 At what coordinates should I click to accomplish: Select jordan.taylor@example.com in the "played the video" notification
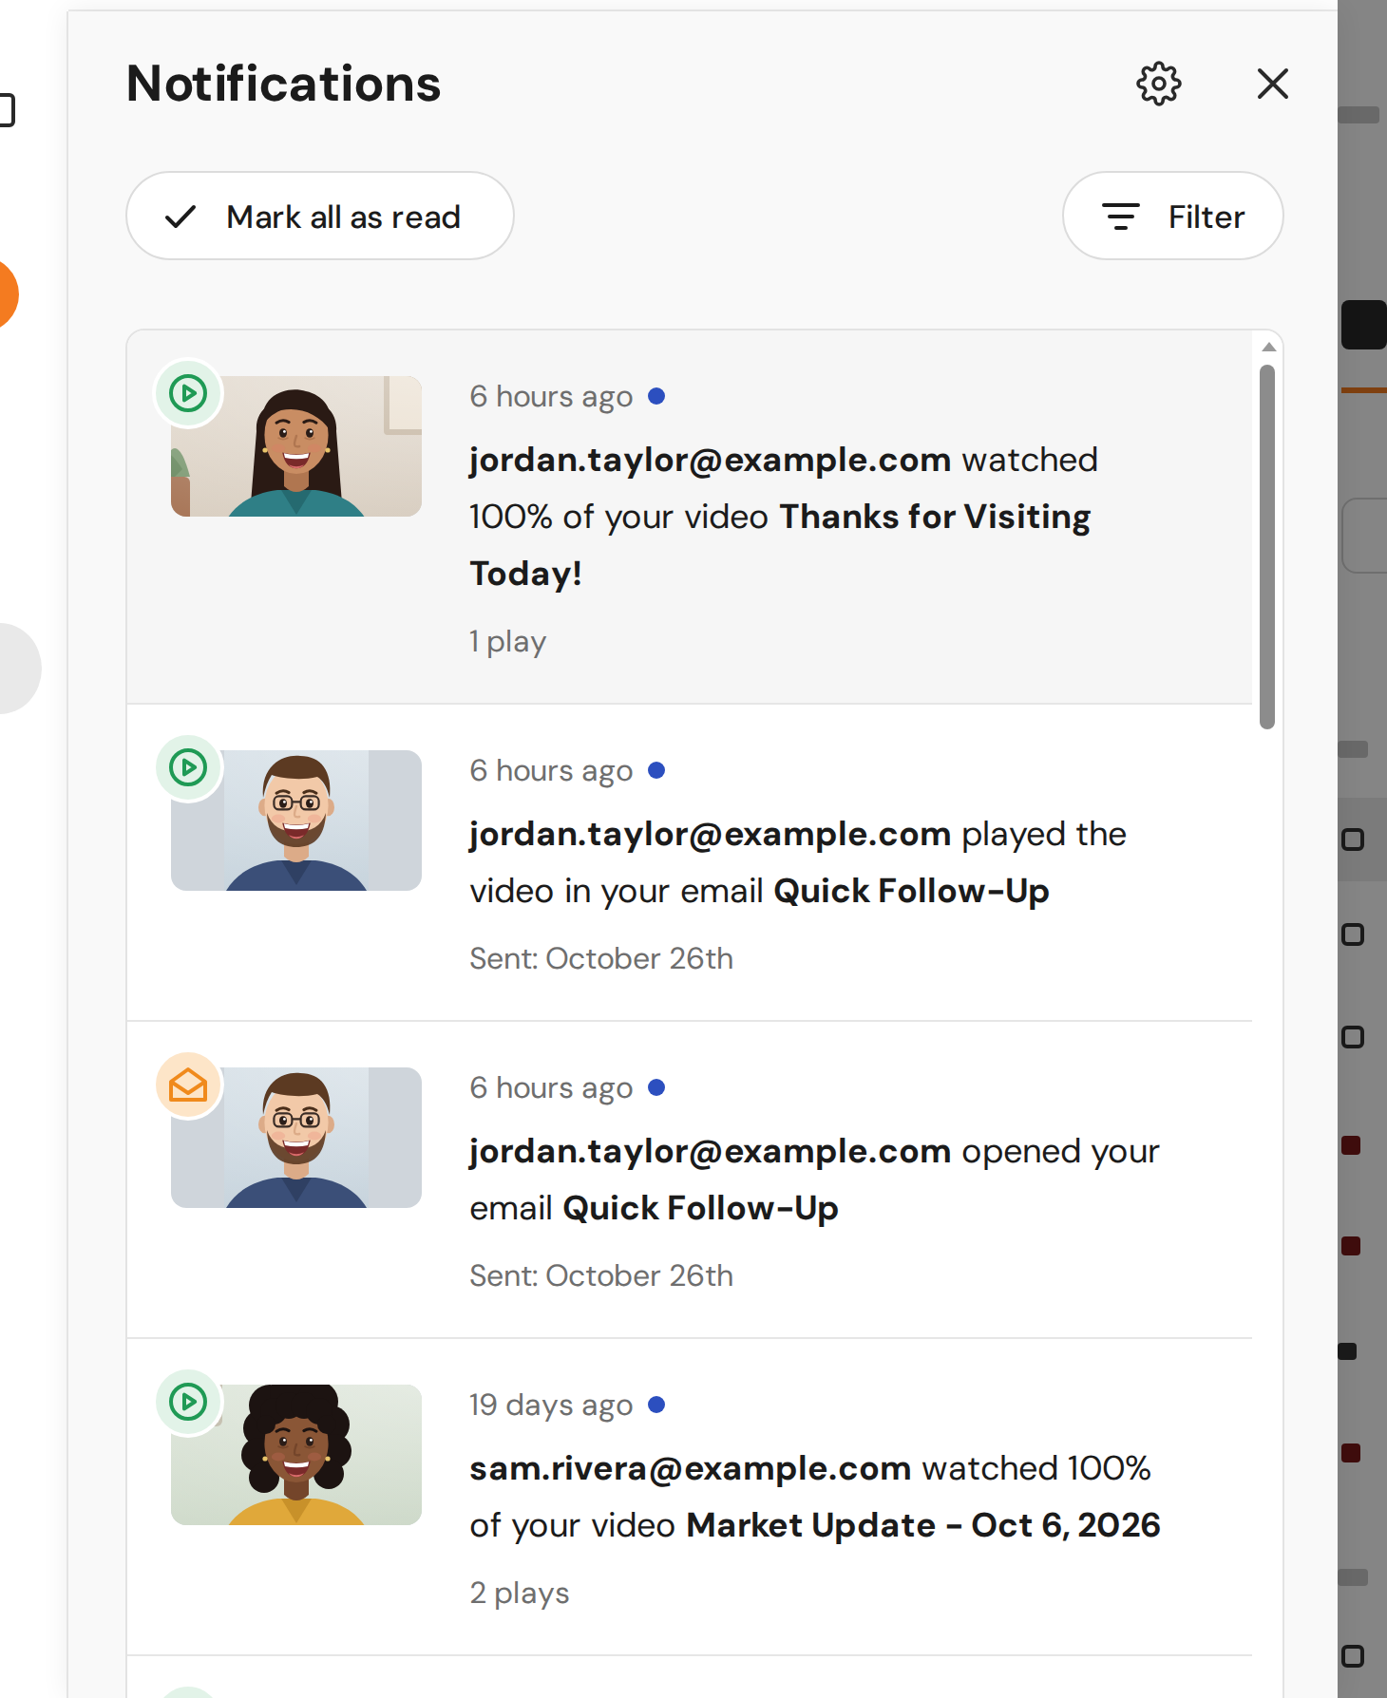coord(710,834)
